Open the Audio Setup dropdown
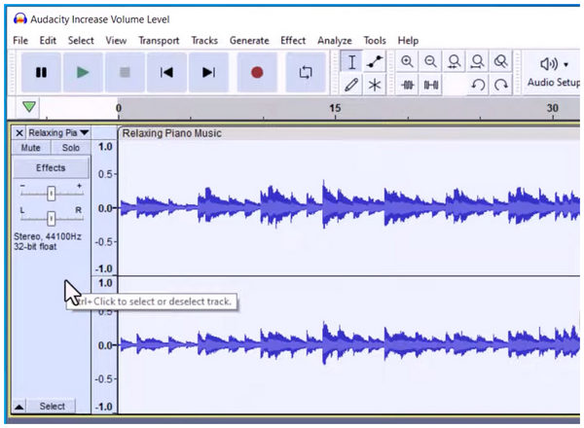The height and width of the screenshot is (428, 584). 554,73
